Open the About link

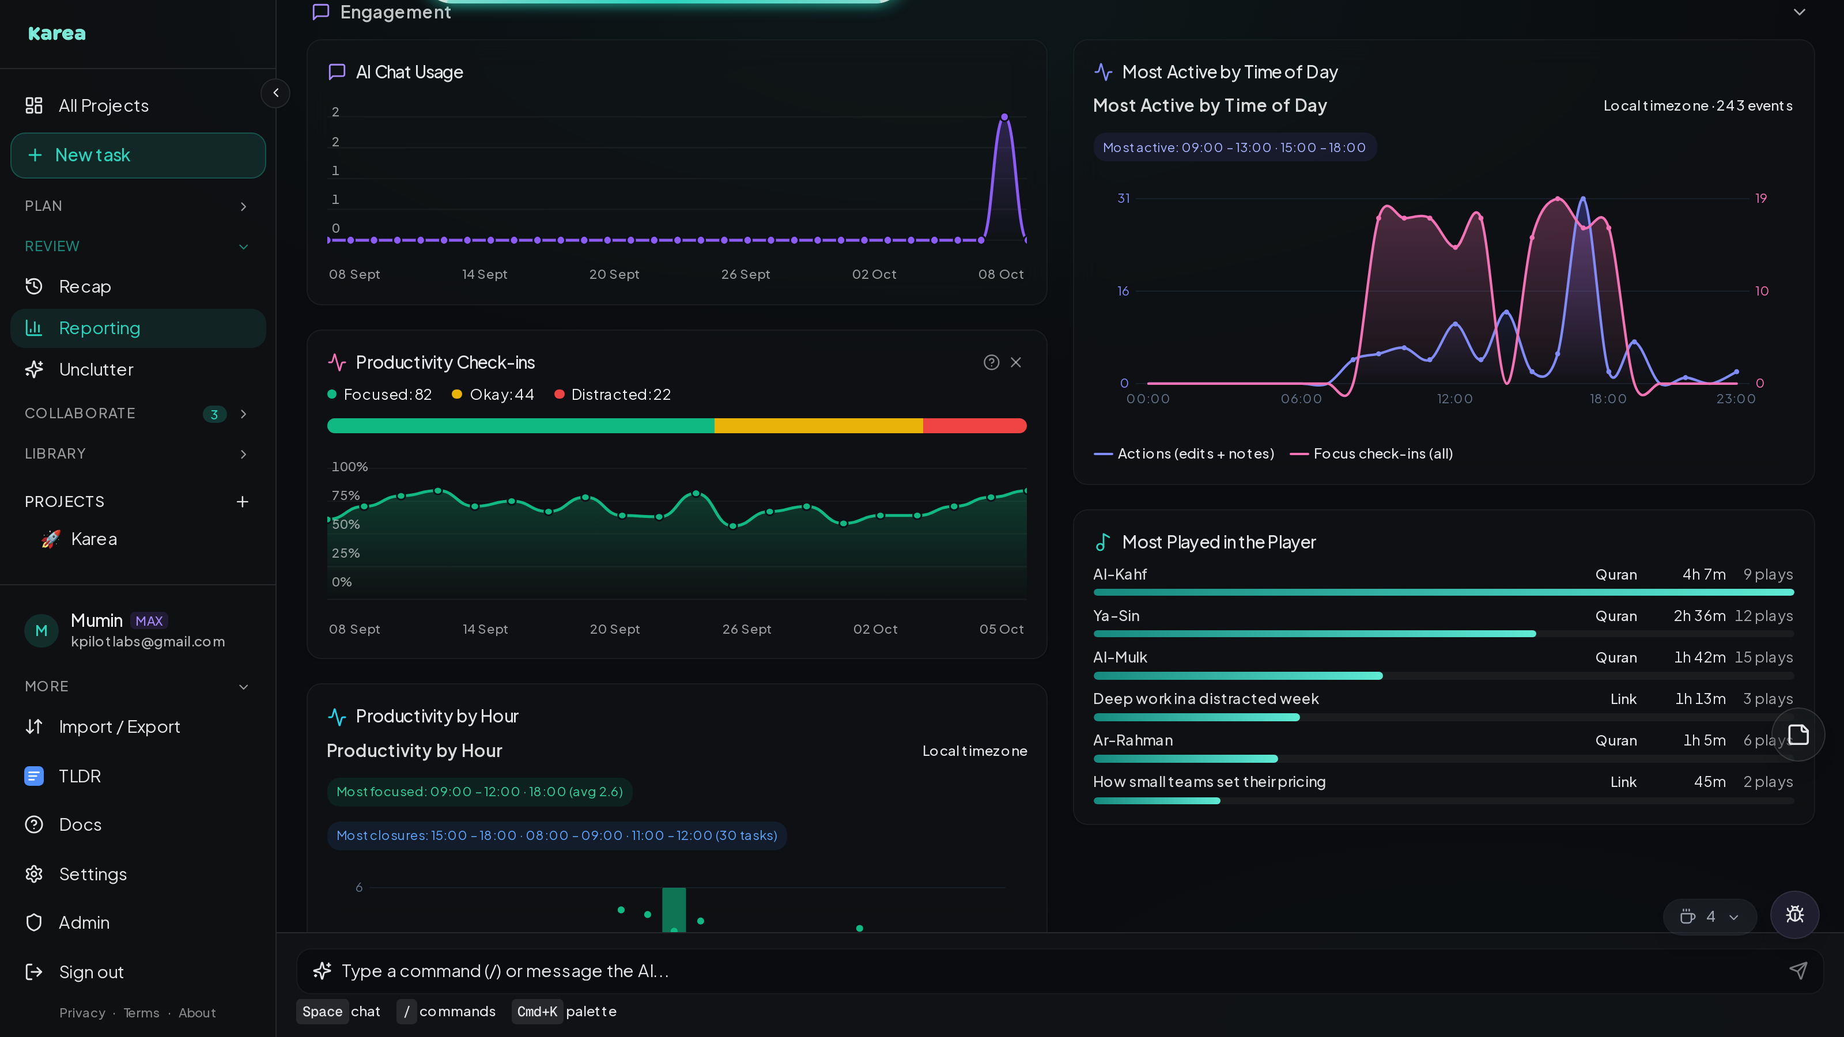click(x=197, y=1013)
